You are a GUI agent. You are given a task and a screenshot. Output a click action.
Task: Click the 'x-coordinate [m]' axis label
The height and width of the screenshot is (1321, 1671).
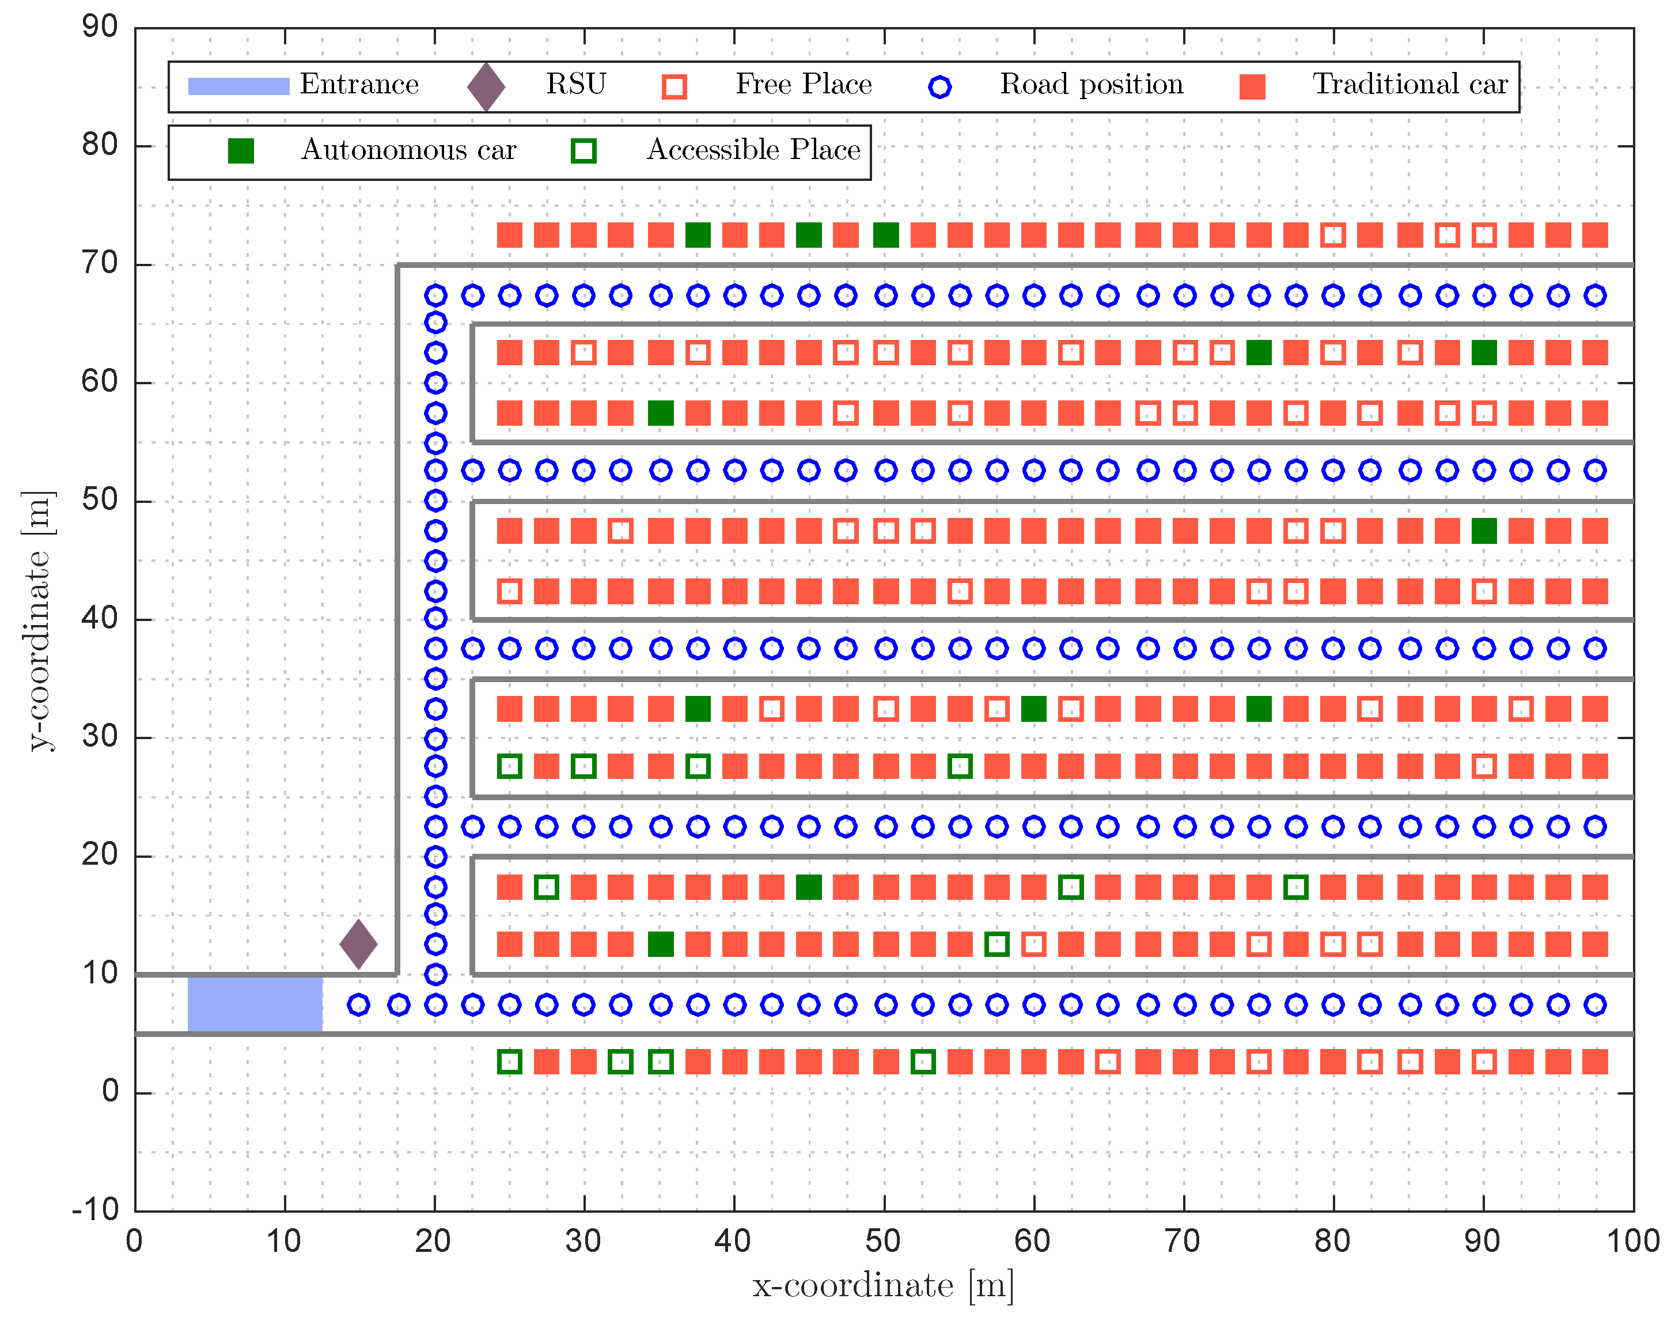coord(883,1285)
